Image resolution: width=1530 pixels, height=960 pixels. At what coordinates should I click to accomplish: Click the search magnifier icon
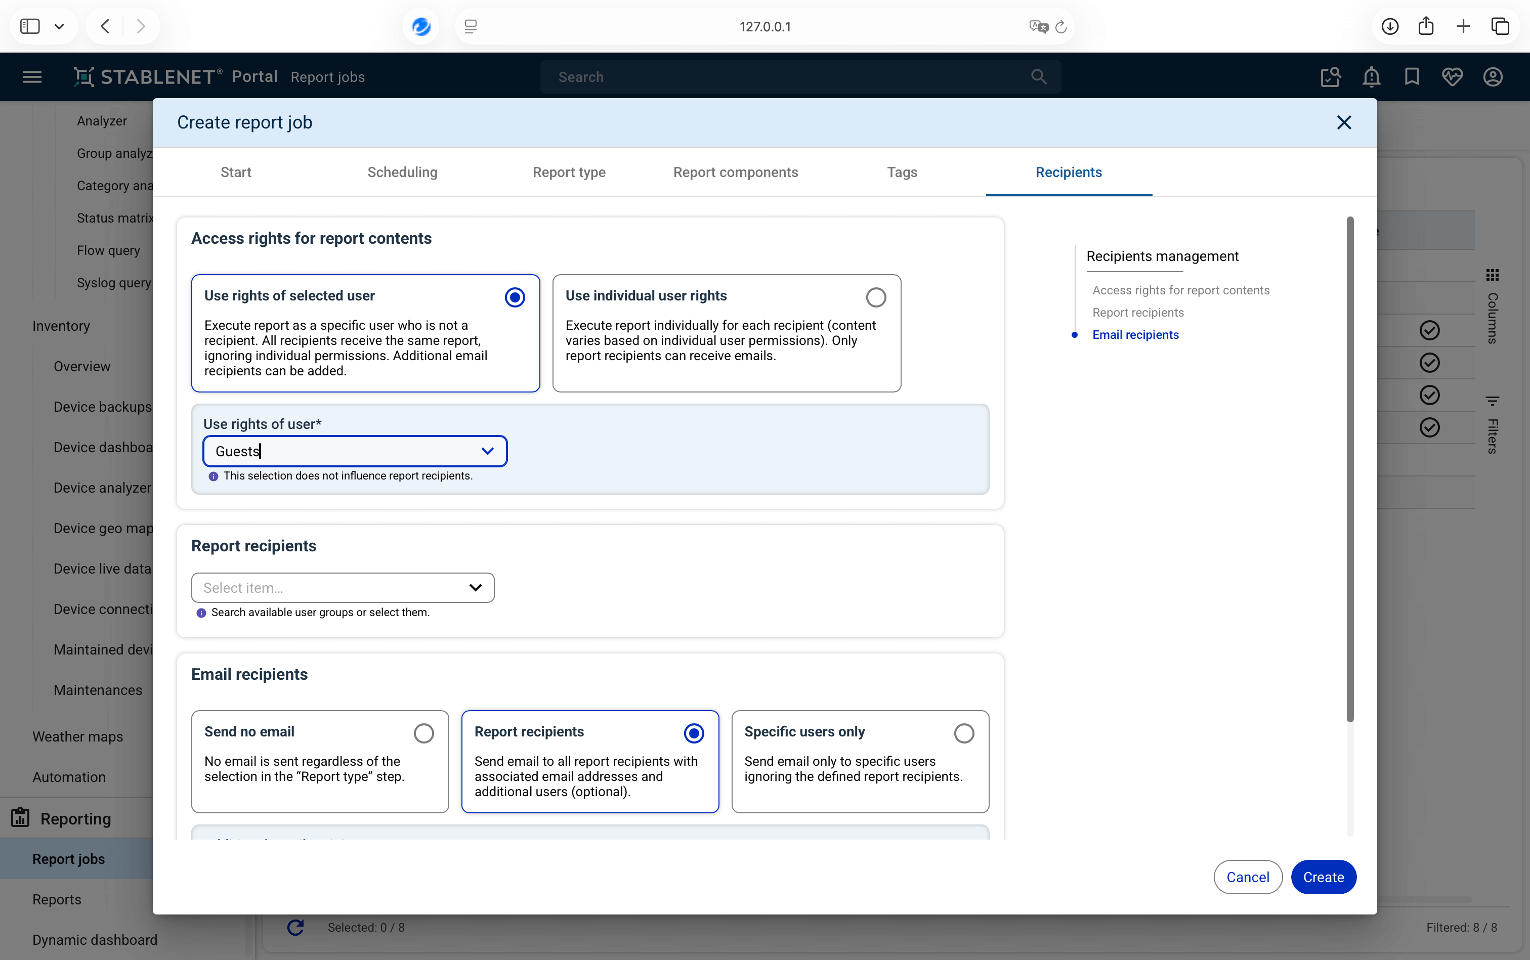coord(1038,77)
